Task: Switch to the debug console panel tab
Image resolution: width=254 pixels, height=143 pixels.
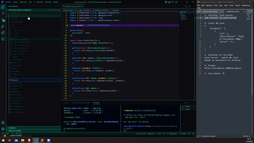Action: click(x=81, y=103)
